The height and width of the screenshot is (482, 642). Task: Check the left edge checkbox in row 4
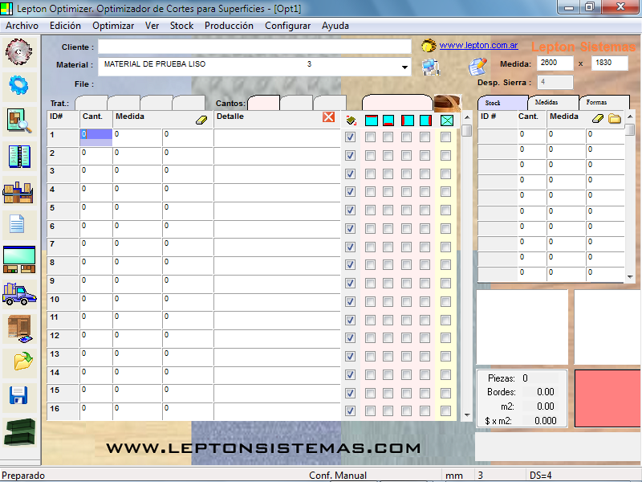pos(406,192)
